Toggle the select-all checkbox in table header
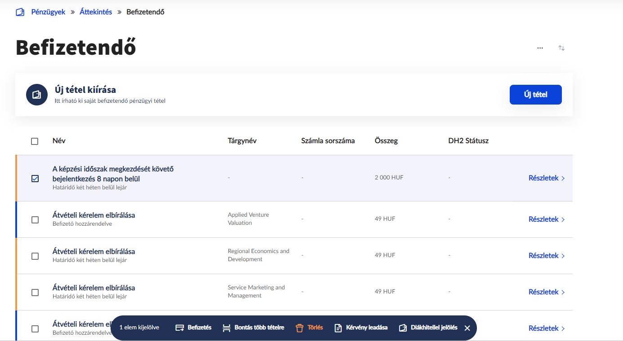The width and height of the screenshot is (623, 341). (35, 141)
